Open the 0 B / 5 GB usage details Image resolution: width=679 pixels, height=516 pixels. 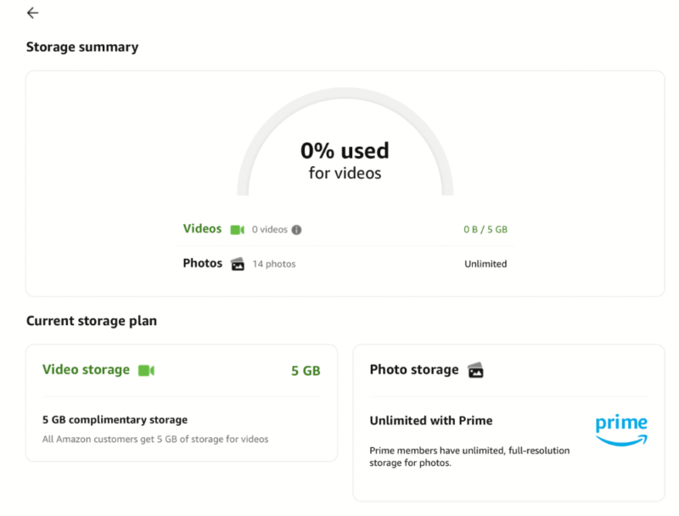coord(484,228)
